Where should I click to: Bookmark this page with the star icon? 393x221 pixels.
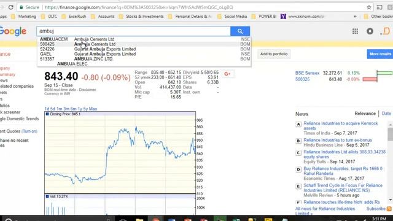(369, 7)
